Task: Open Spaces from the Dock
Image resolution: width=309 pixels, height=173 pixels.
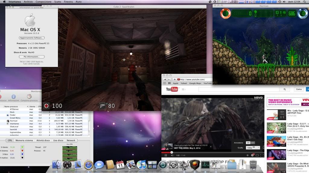Action: [x=152, y=165]
